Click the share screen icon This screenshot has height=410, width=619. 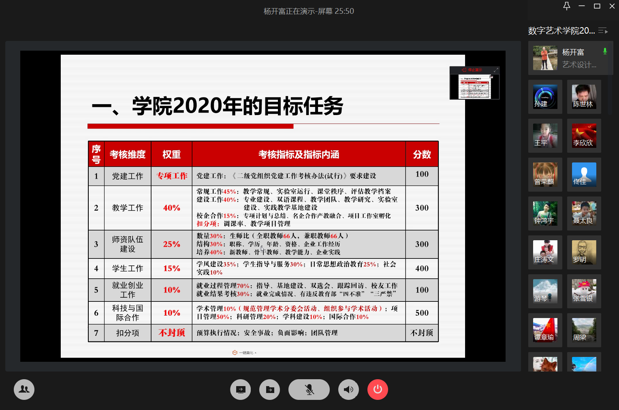click(241, 389)
